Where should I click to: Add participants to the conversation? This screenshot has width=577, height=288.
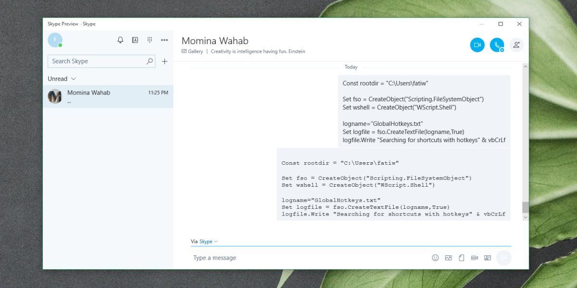(516, 45)
